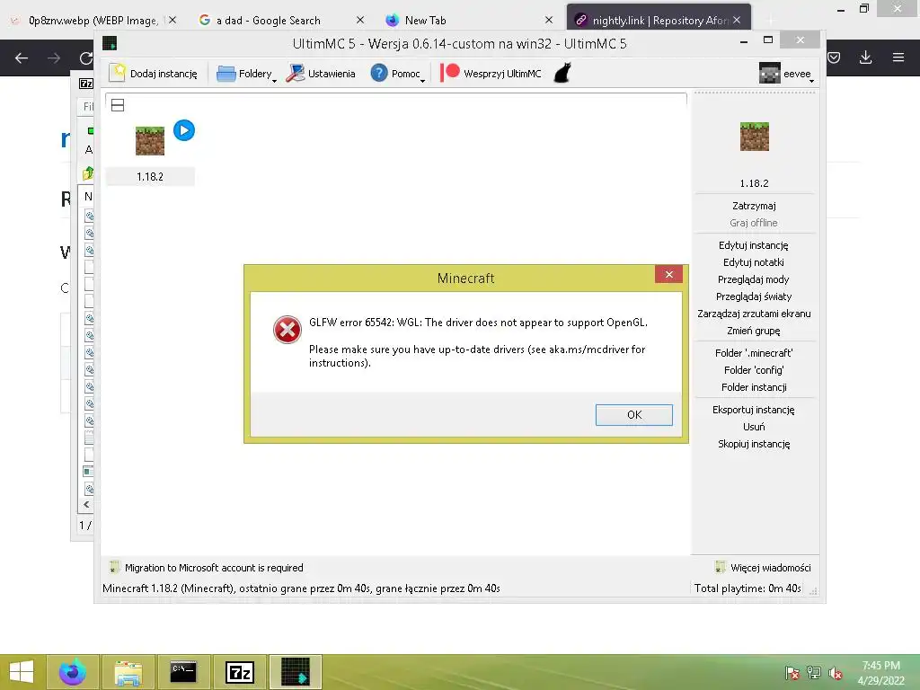Viewport: 920px width, 690px height.
Task: Click the network tray icon
Action: tap(814, 673)
